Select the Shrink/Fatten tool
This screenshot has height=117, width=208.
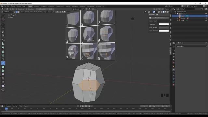click(3, 82)
